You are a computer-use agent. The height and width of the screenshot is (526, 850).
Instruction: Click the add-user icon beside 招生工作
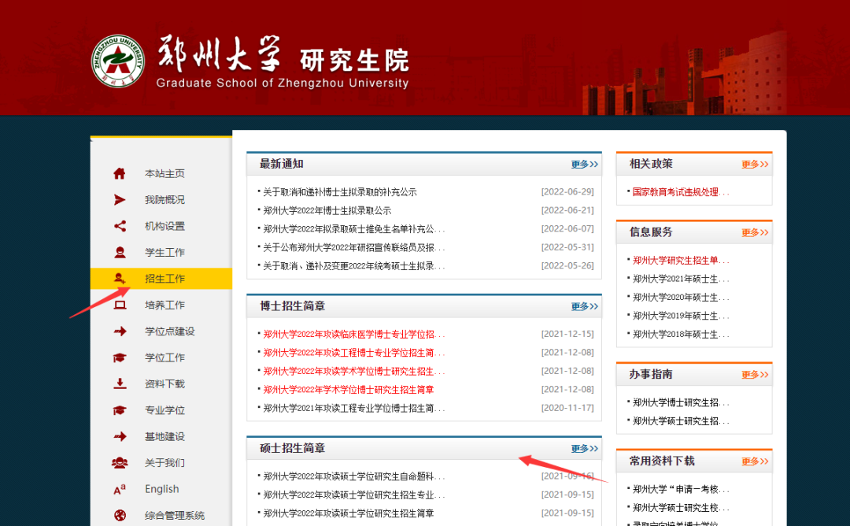click(x=120, y=279)
